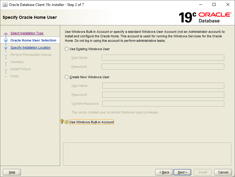
Task: Click the Next button
Action: point(182,172)
